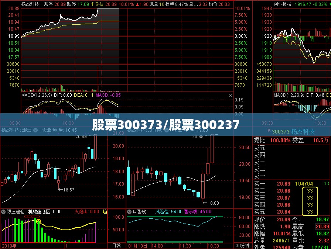Click the smiley signal marker icon

point(38,221)
